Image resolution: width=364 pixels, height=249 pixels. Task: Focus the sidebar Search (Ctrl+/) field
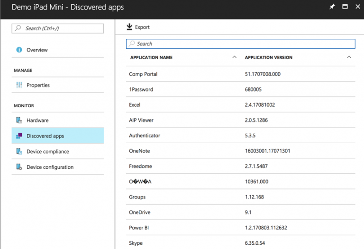tap(57, 28)
